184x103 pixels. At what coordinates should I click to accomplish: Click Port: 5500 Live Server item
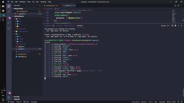(171, 102)
